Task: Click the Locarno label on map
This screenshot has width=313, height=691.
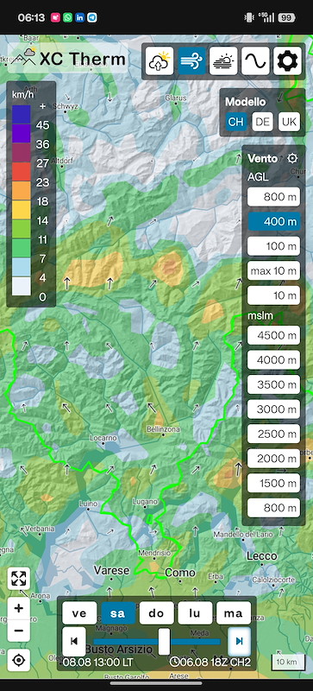Action: pos(103,438)
